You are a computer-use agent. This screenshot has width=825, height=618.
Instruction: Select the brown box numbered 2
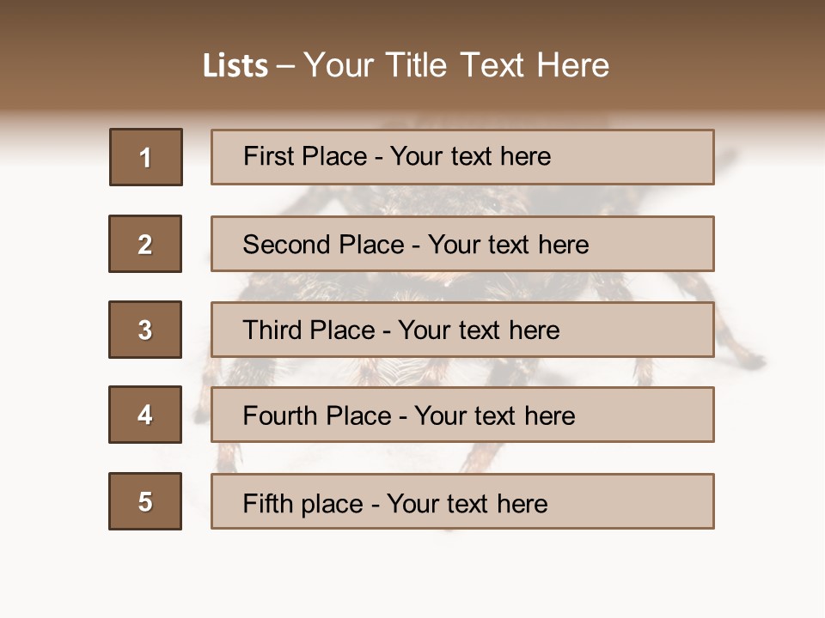click(x=145, y=244)
